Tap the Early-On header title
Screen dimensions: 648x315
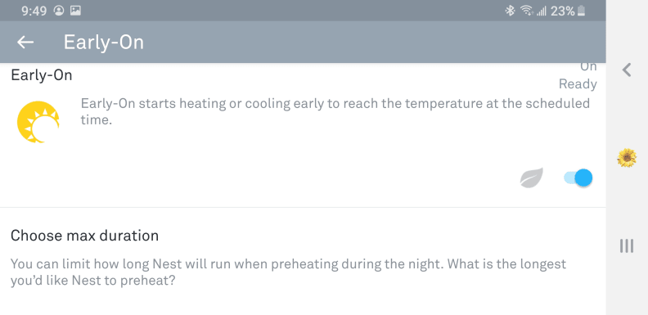click(103, 43)
